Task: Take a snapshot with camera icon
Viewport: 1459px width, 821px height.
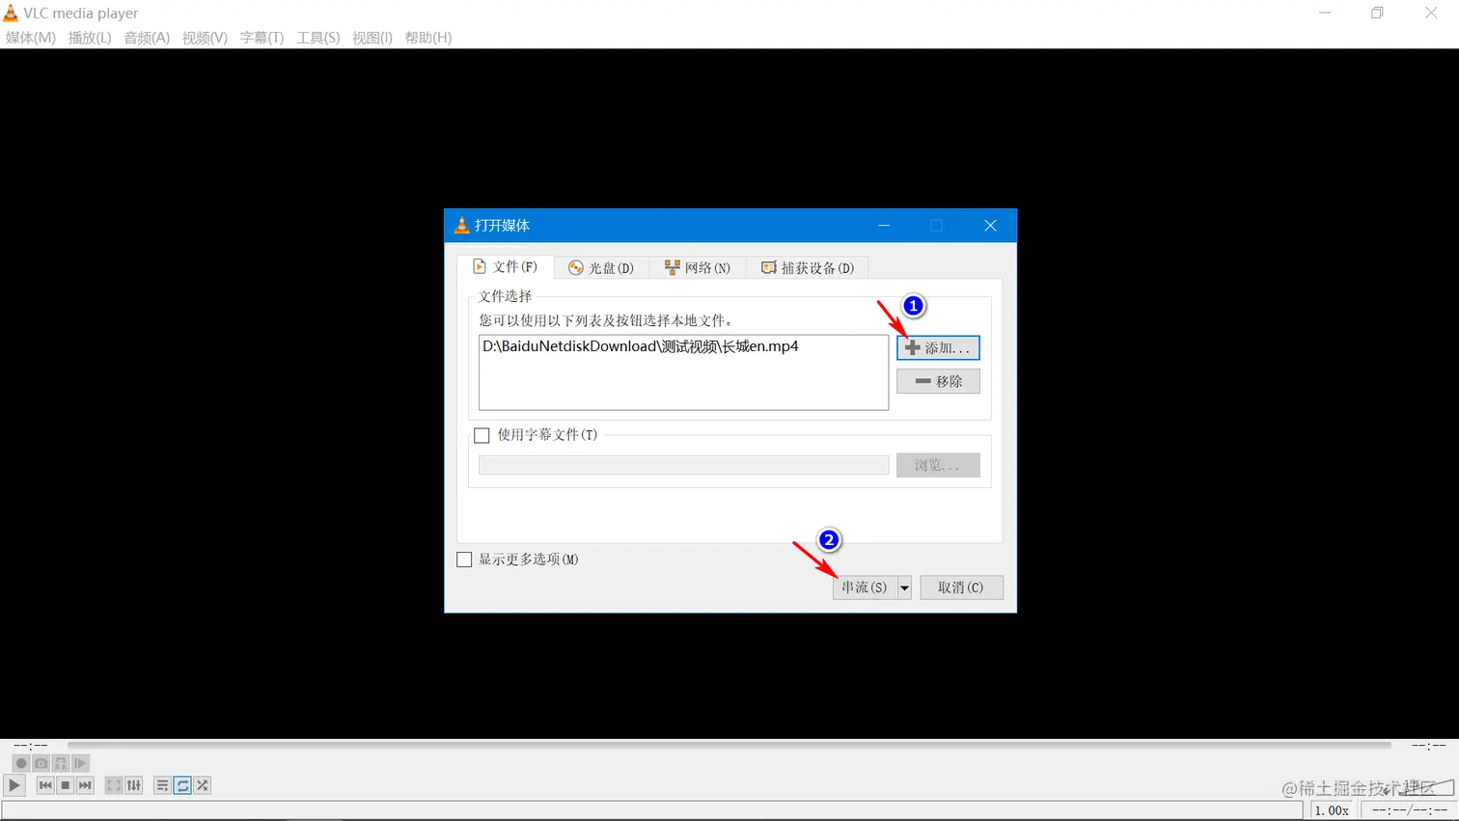Action: tap(41, 763)
